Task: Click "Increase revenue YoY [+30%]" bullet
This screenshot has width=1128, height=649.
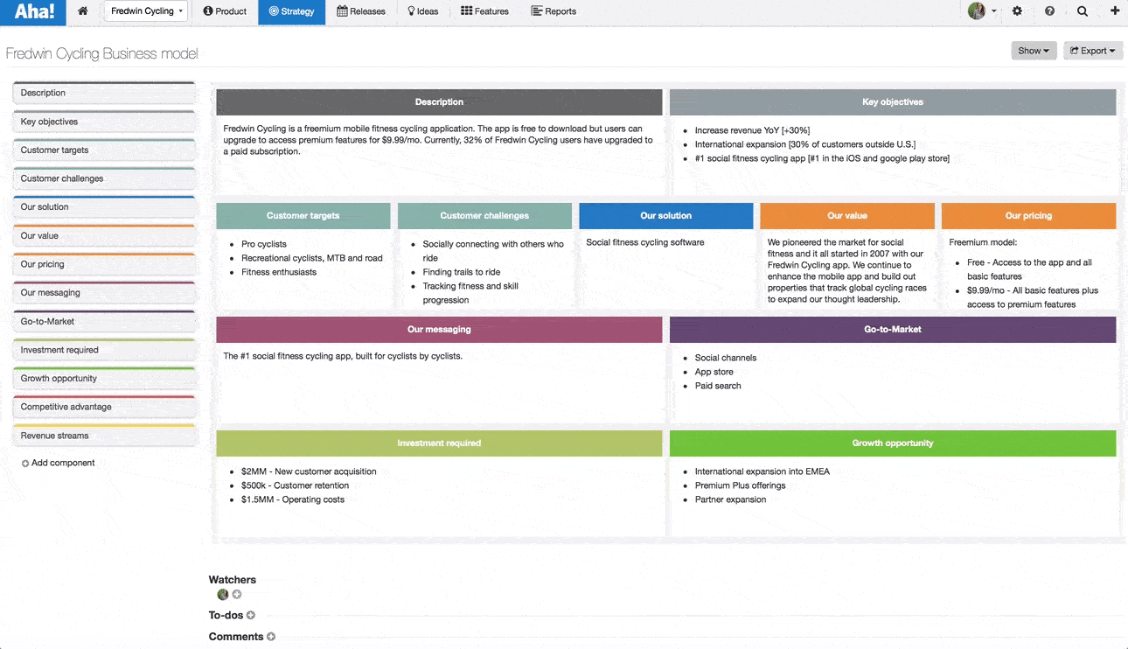Action: 752,130
